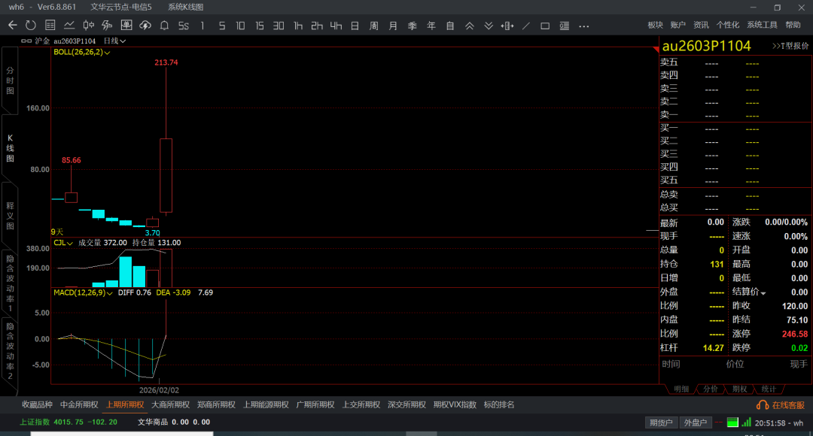The width and height of the screenshot is (813, 436).
Task: Switch to the K线图 side tab
Action: pyautogui.click(x=10, y=148)
